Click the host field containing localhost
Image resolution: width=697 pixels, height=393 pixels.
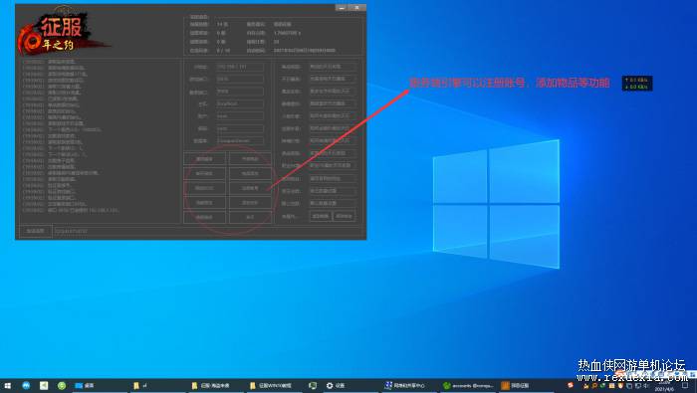coord(240,103)
